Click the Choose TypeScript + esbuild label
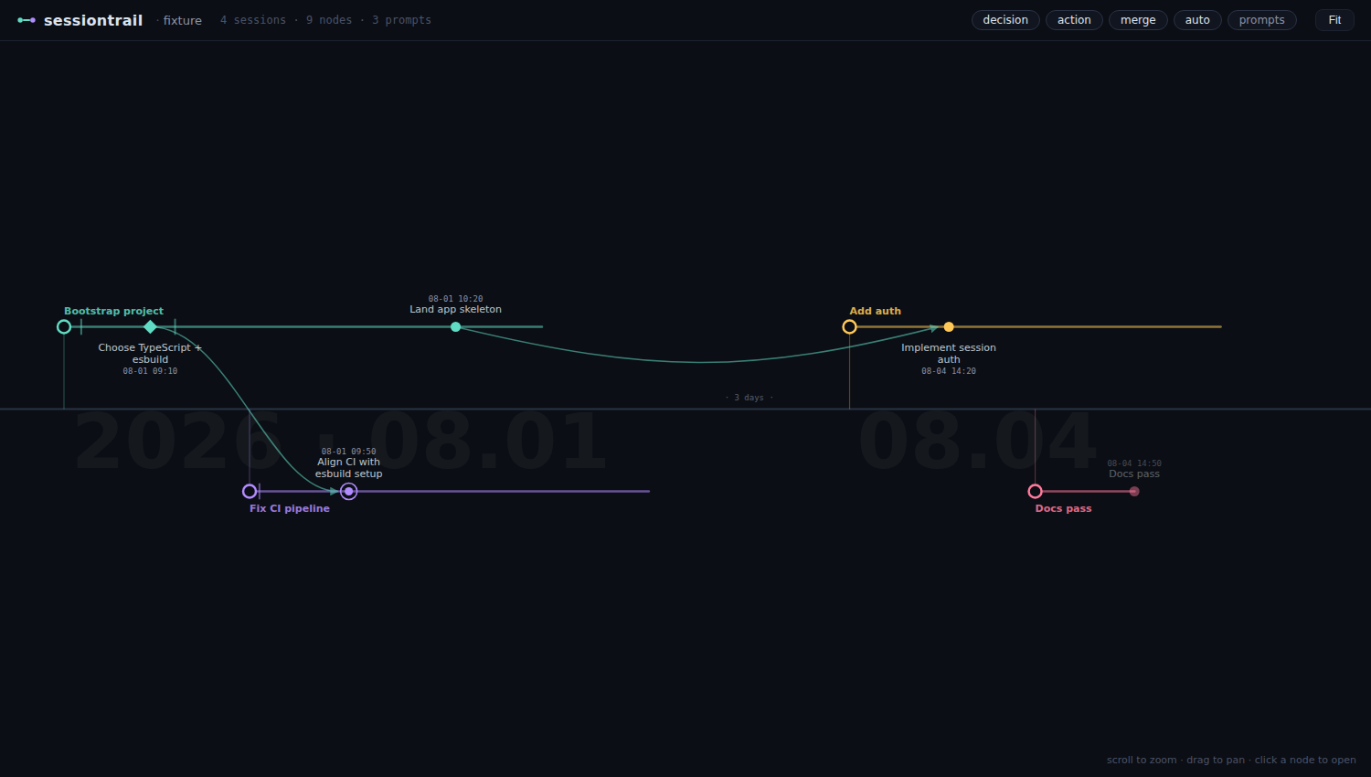The width and height of the screenshot is (1371, 777). coord(150,353)
